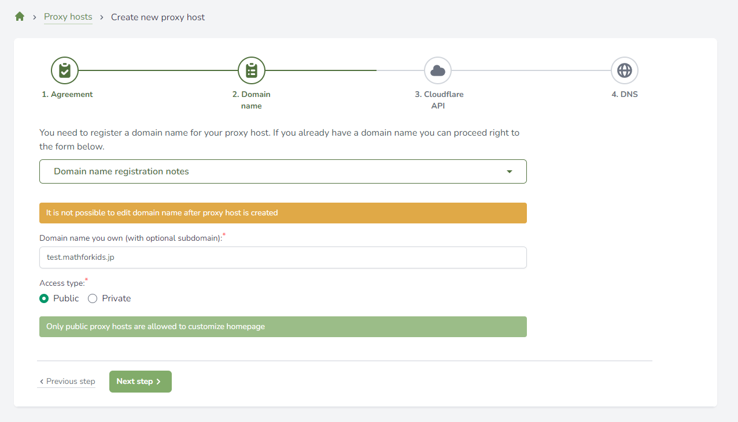Go to '3. Cloudflare API' step label

tap(439, 100)
